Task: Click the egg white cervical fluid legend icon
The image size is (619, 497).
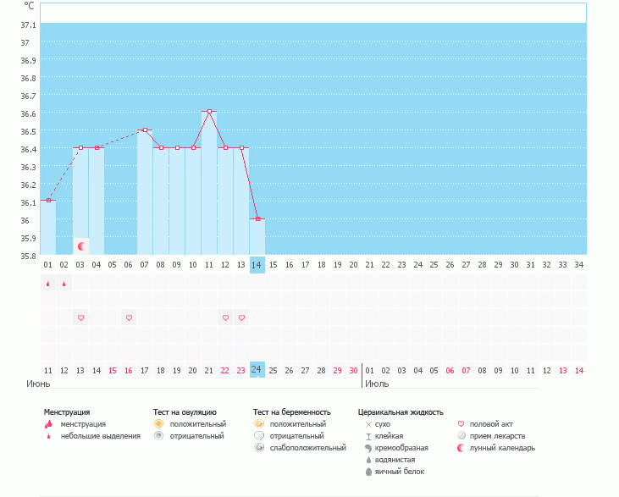Action: (x=368, y=472)
